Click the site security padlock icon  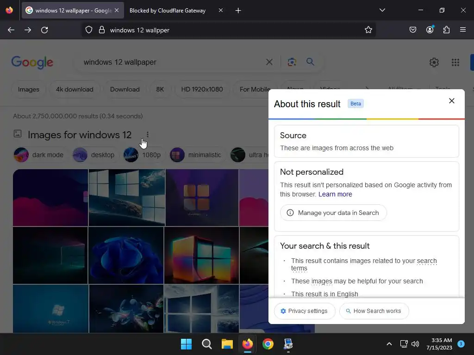tap(102, 30)
